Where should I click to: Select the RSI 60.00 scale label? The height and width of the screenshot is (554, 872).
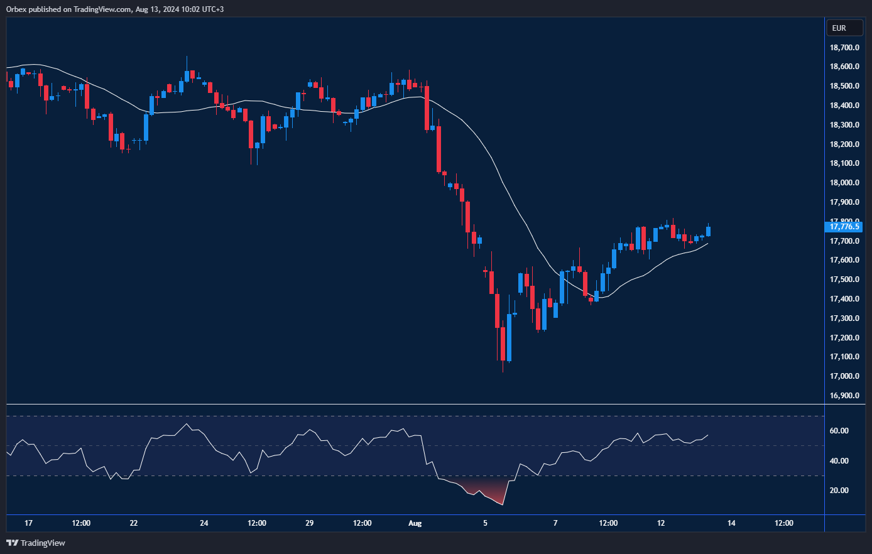(x=839, y=431)
